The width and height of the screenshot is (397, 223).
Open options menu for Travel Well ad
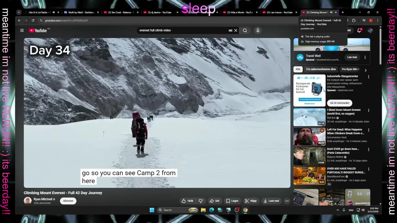pyautogui.click(x=365, y=57)
